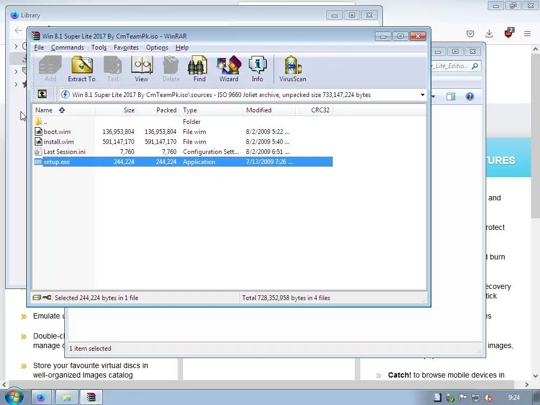Expand the archive path dropdown
Image resolution: width=540 pixels, height=405 pixels.
(x=422, y=95)
